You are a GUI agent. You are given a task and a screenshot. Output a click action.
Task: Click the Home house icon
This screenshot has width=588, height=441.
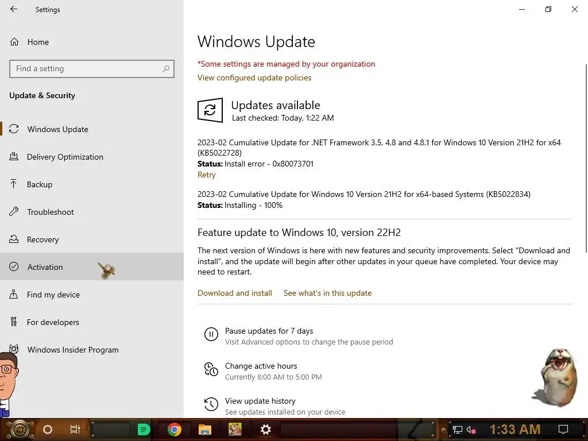pyautogui.click(x=14, y=42)
